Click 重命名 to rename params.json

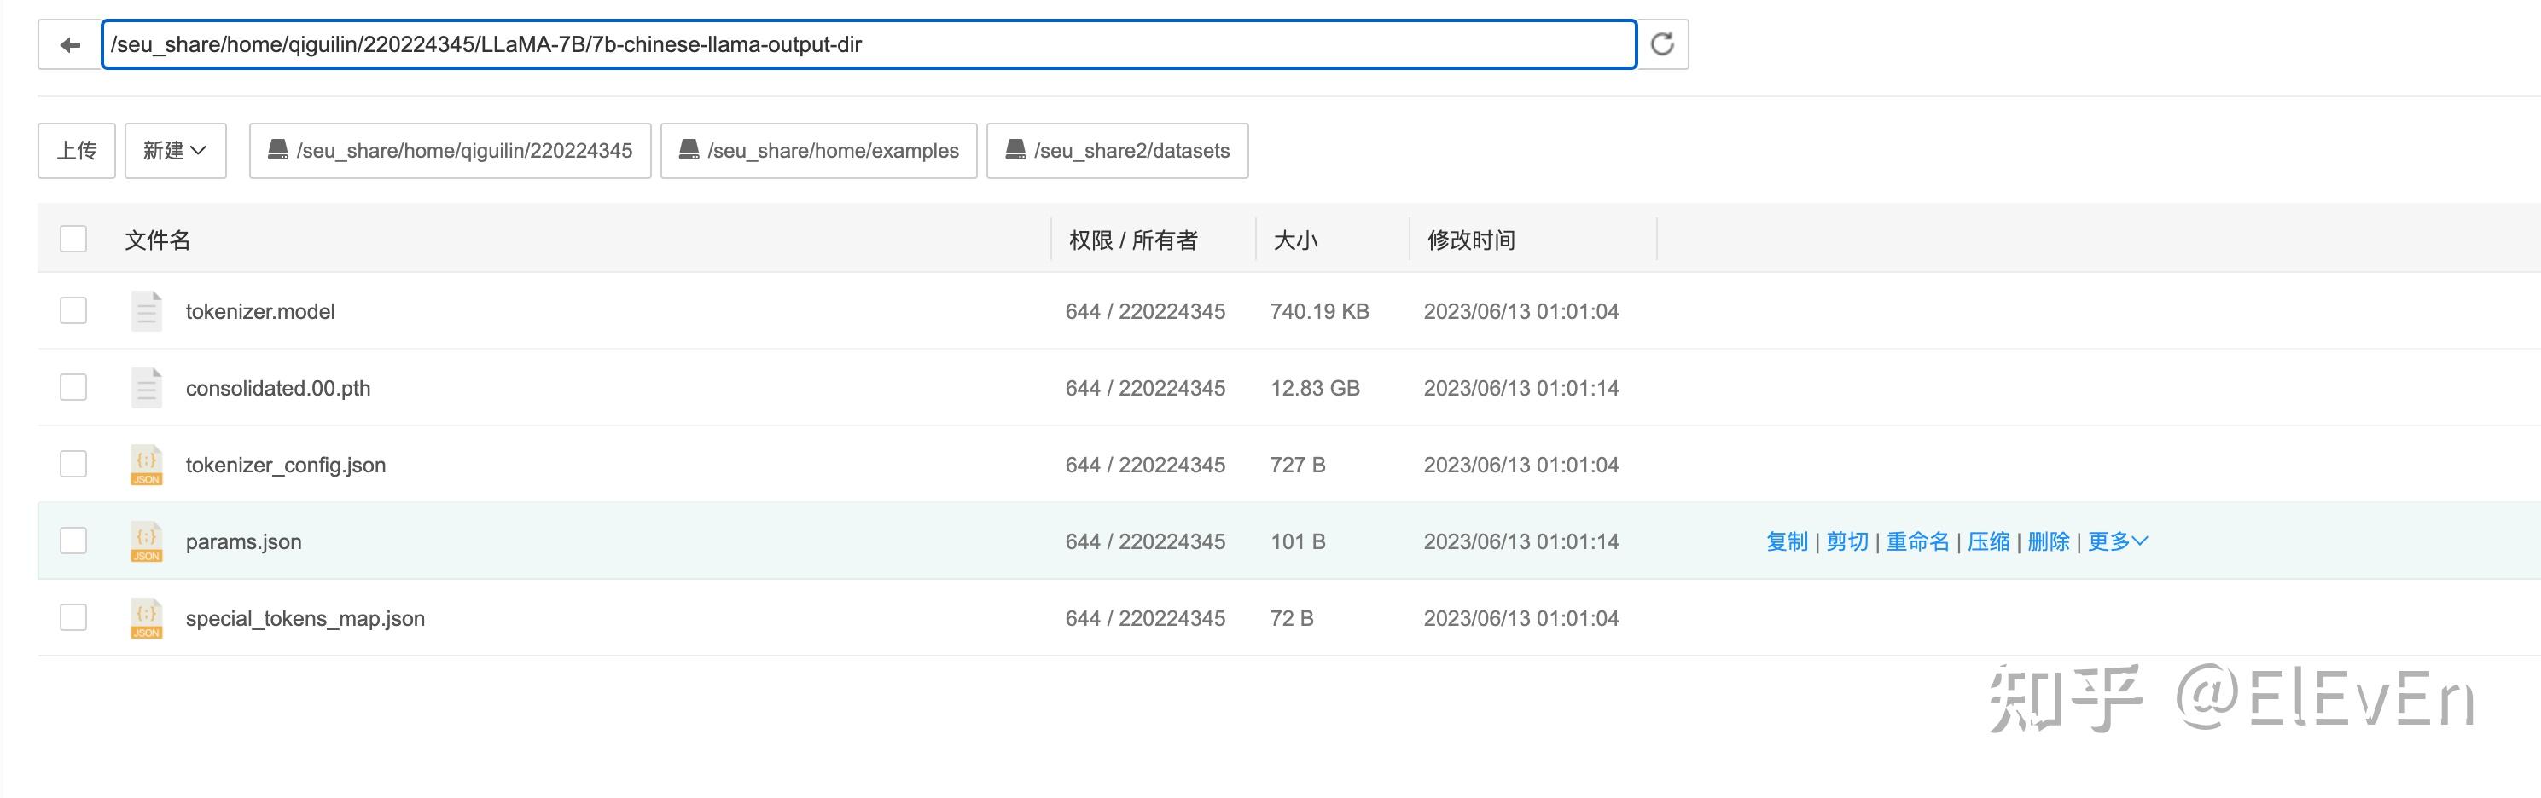[1917, 542]
